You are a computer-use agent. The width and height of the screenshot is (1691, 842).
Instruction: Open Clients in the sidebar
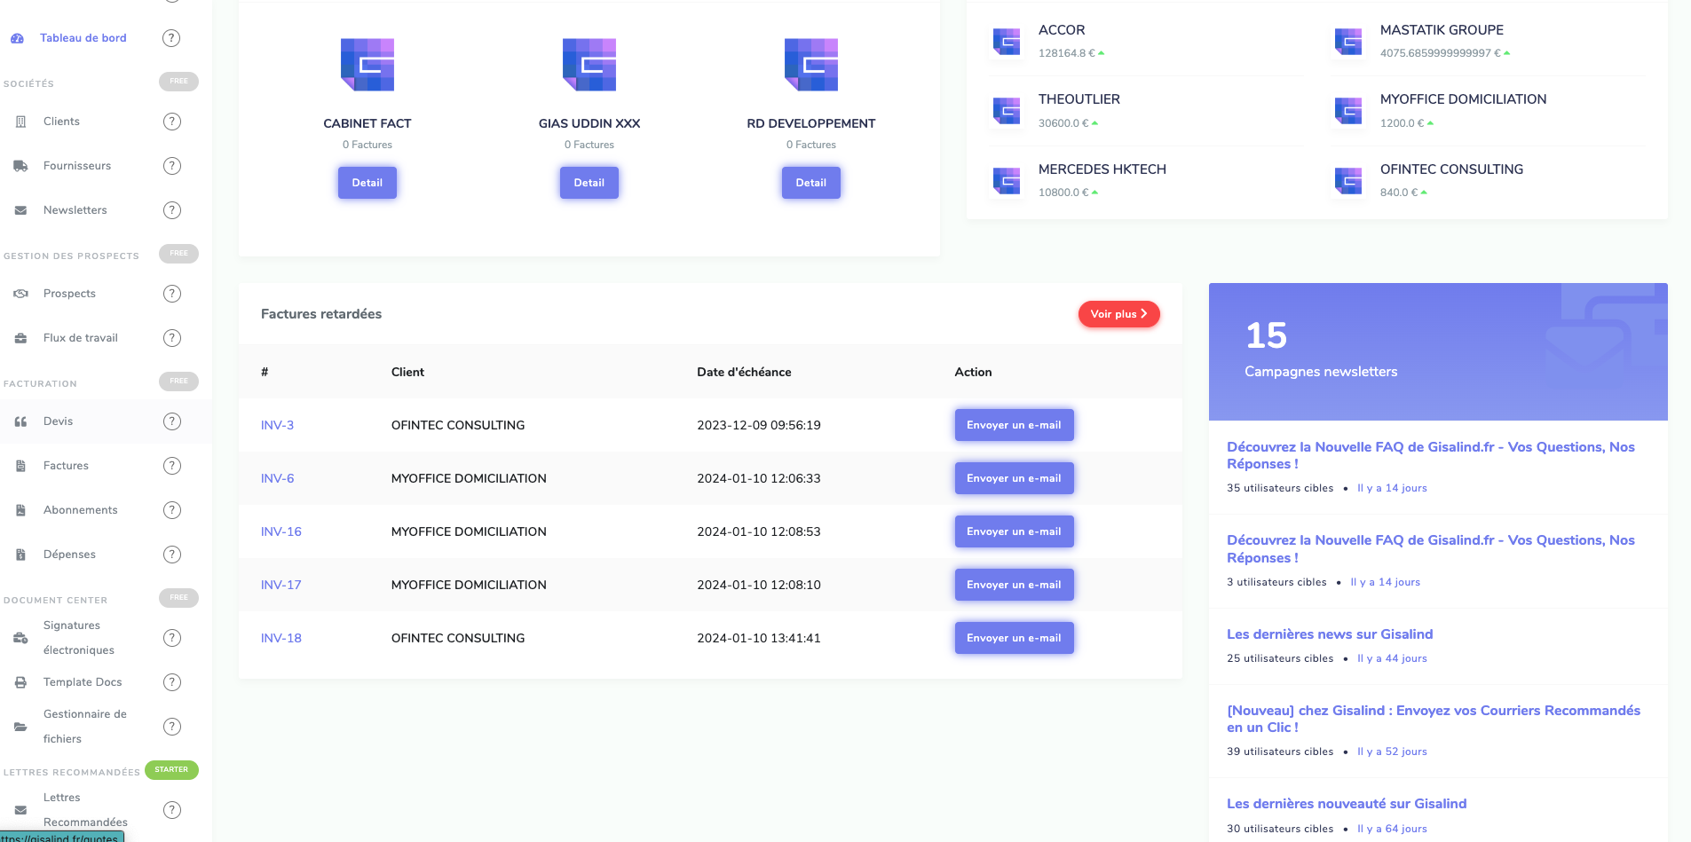tap(61, 122)
